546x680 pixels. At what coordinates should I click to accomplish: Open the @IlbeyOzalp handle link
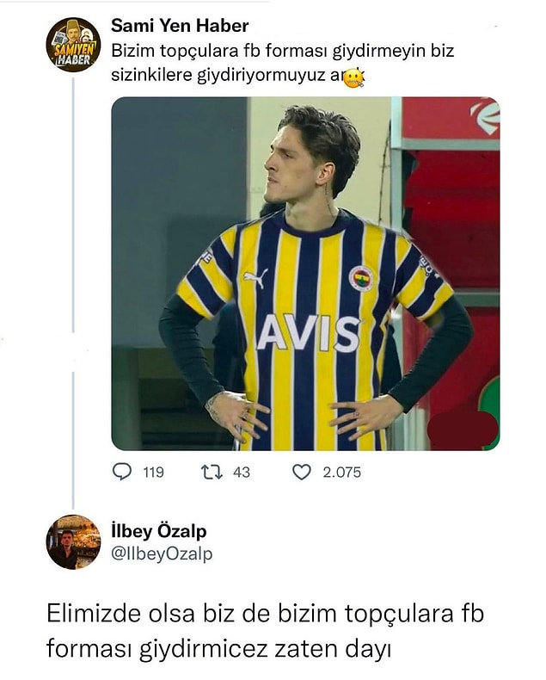pos(162,553)
